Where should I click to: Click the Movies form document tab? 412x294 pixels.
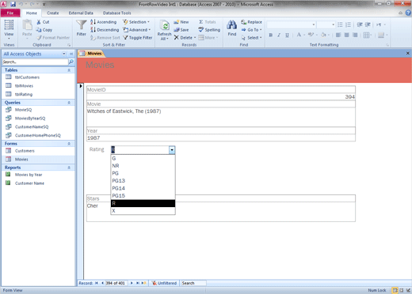coord(92,54)
